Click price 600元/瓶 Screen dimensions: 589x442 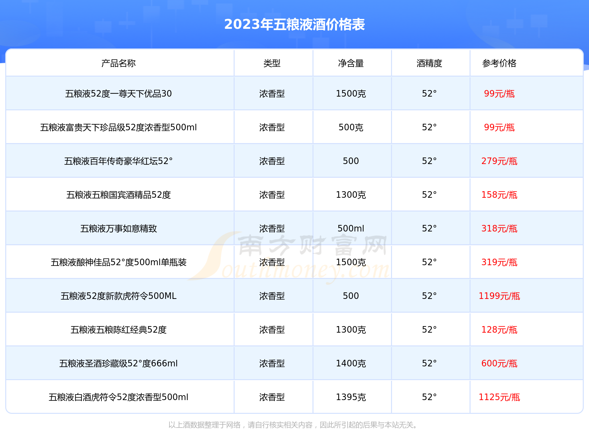click(499, 363)
